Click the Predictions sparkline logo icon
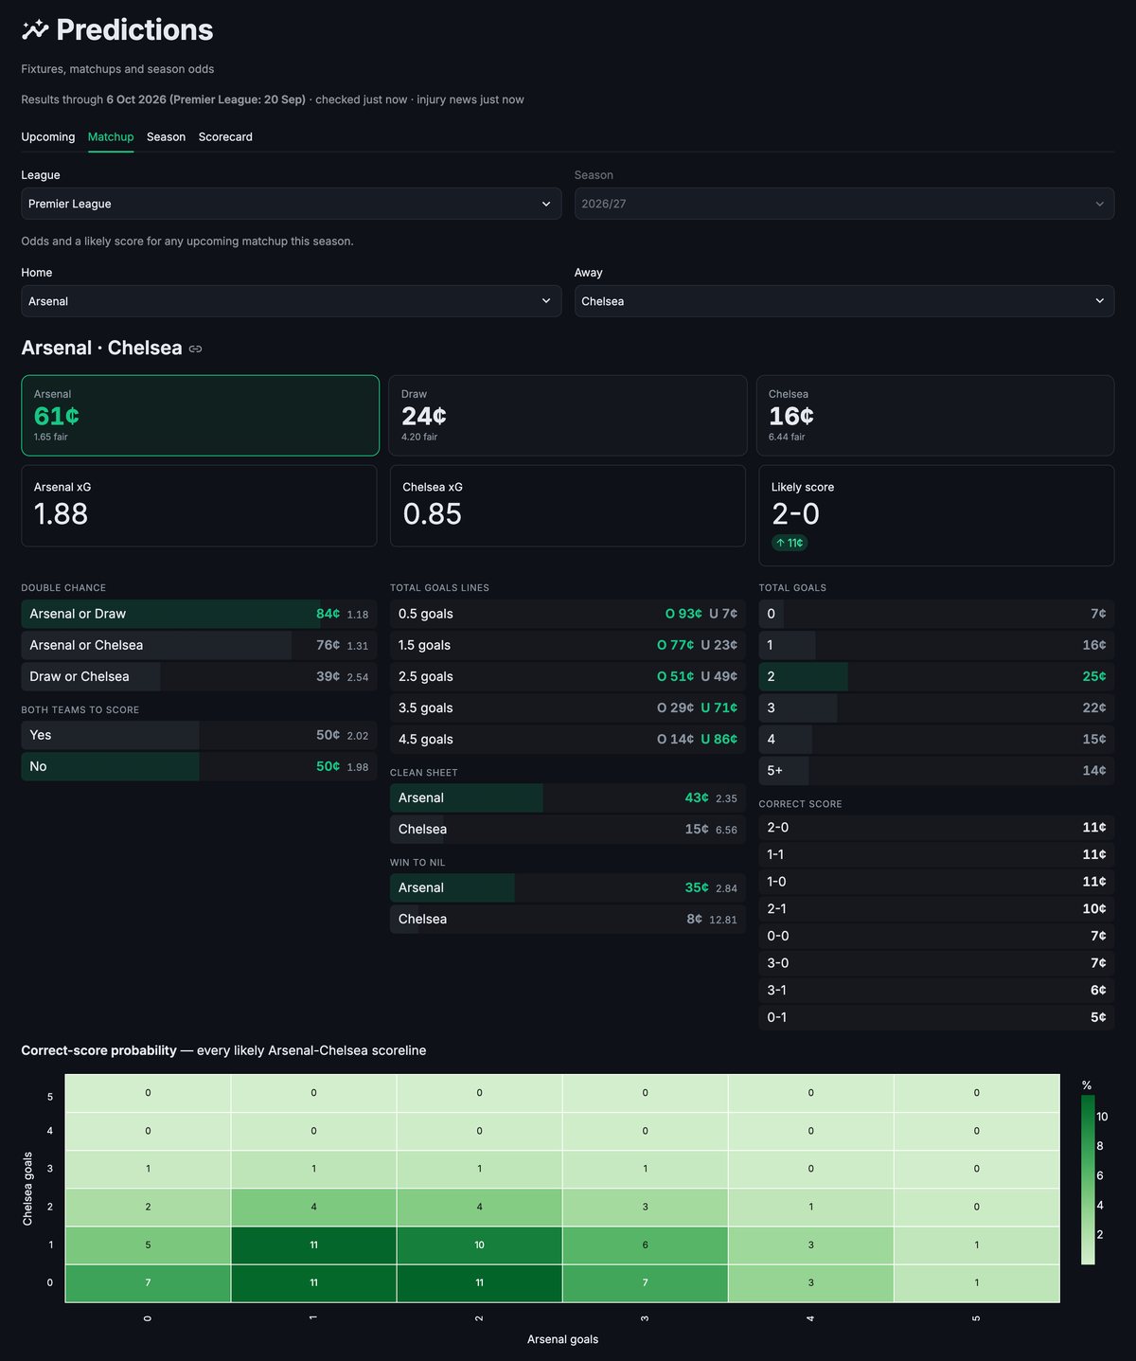This screenshot has height=1361, width=1136. point(35,30)
